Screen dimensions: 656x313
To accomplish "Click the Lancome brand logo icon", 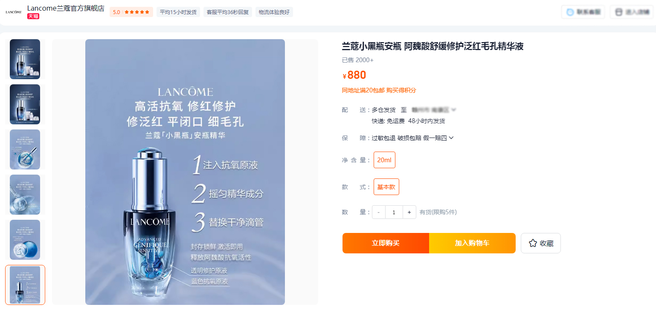I will tap(14, 12).
